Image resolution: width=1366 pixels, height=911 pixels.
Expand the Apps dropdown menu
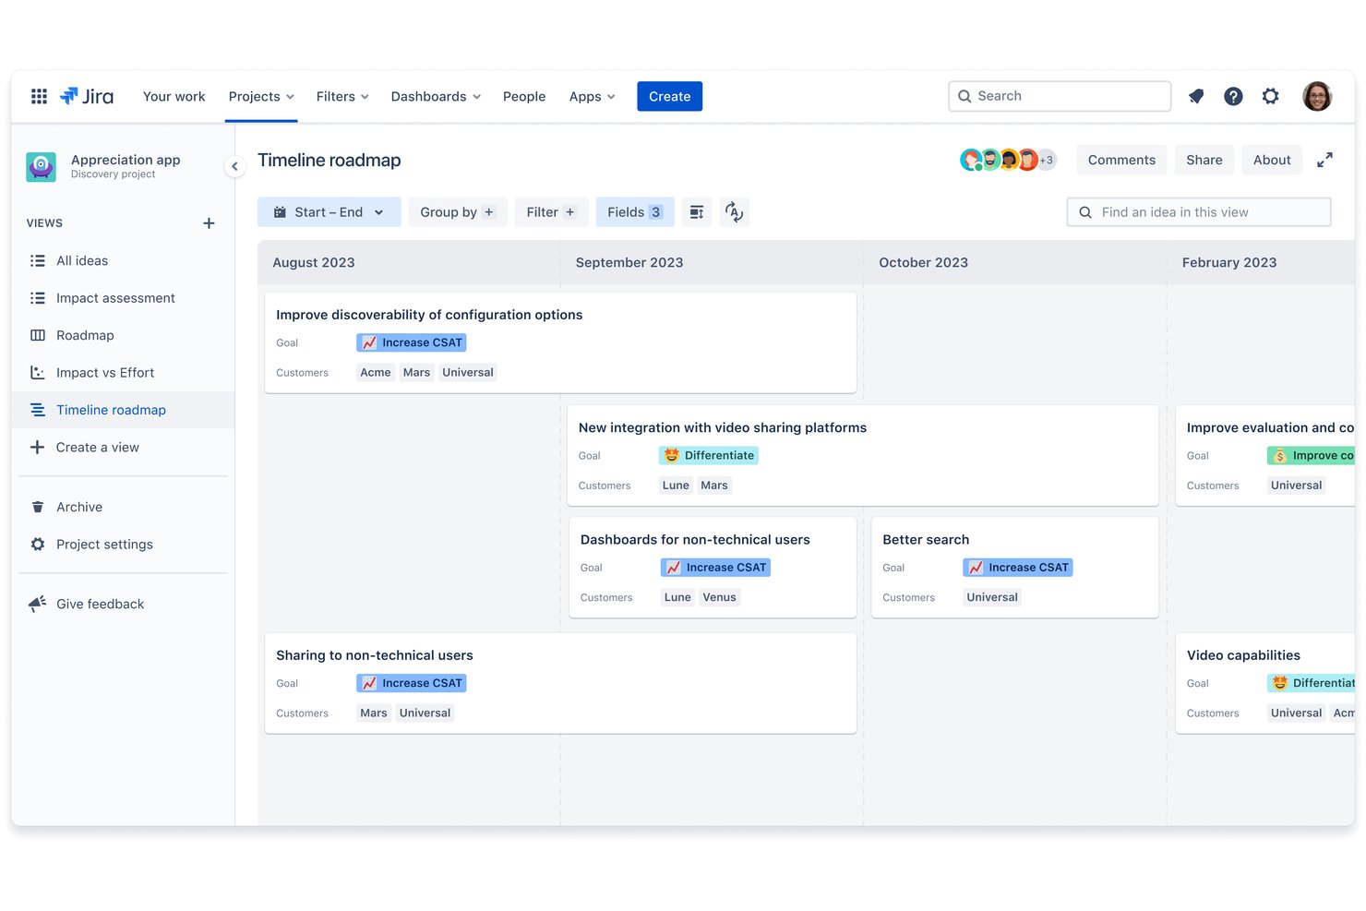coord(592,96)
